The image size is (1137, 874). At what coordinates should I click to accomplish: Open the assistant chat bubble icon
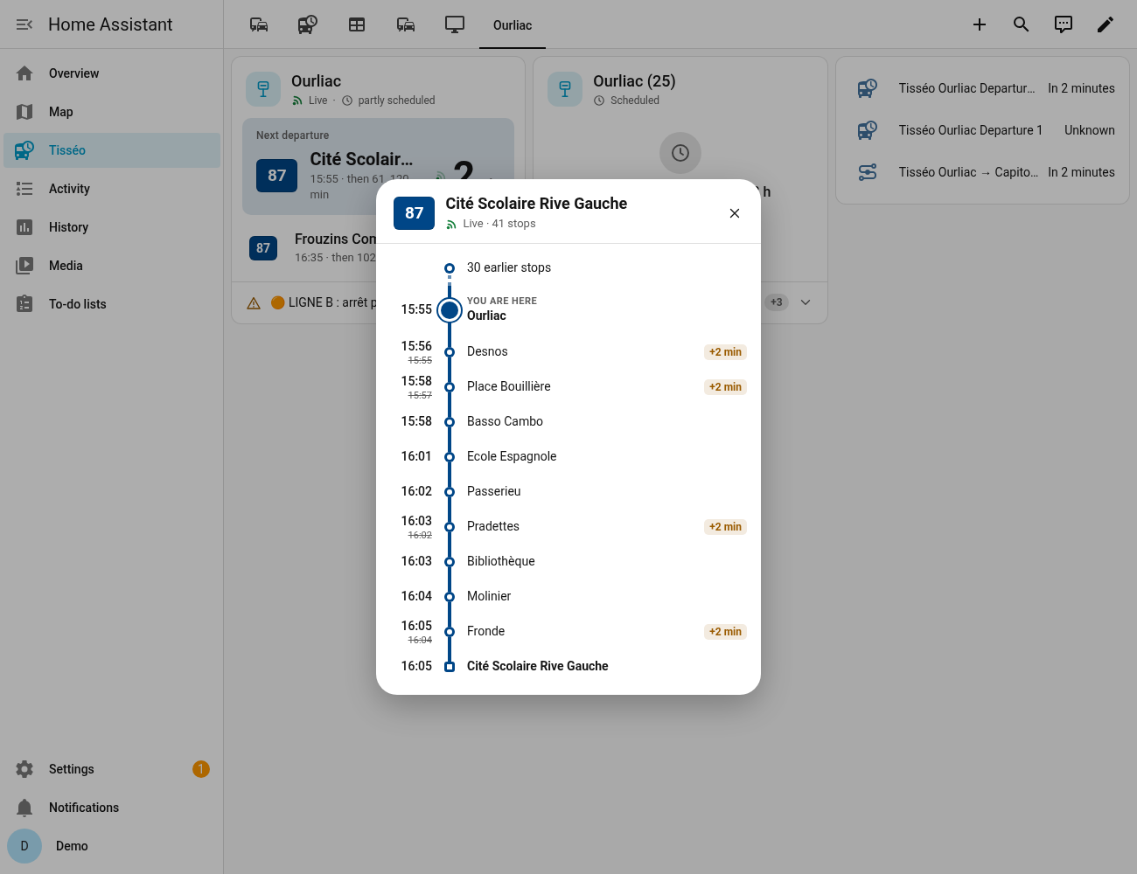[1064, 24]
